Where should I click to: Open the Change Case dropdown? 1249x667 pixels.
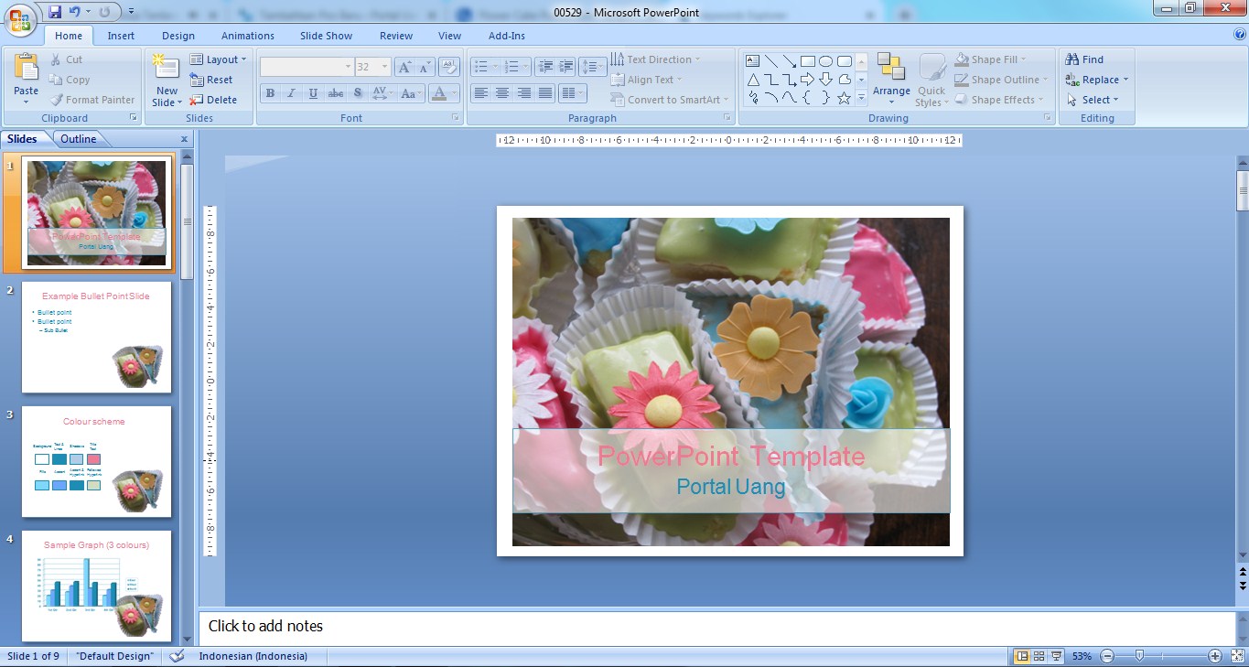[x=410, y=93]
